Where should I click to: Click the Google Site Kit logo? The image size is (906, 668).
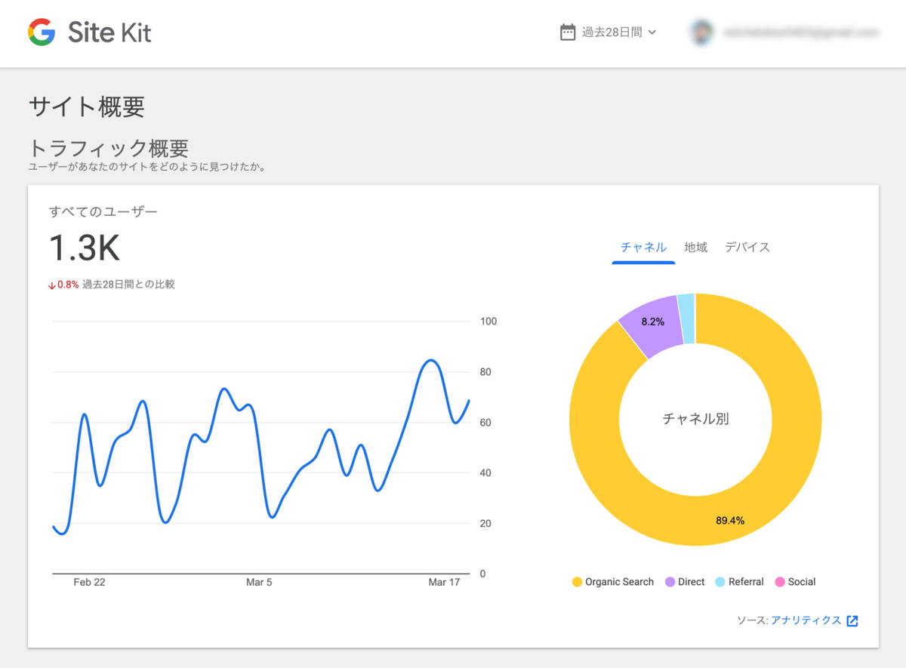[88, 32]
